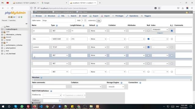Open OBS Studio from the taskbar

pos(85,106)
